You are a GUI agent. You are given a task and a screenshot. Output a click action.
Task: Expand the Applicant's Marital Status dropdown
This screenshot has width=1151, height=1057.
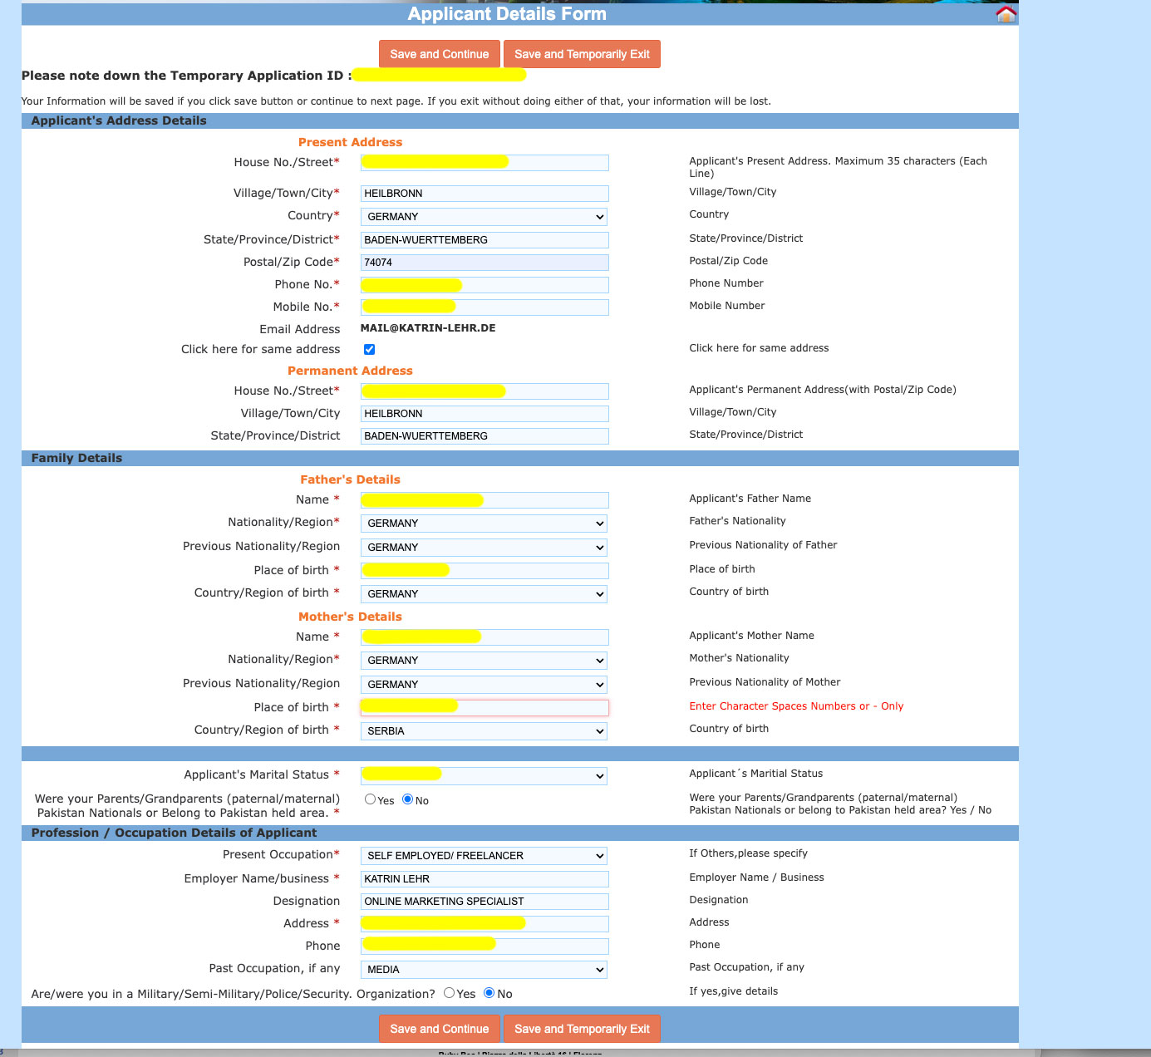coord(484,776)
